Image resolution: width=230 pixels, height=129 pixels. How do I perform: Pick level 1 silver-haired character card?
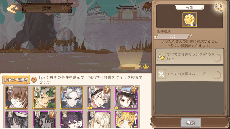pyautogui.click(x=72, y=98)
